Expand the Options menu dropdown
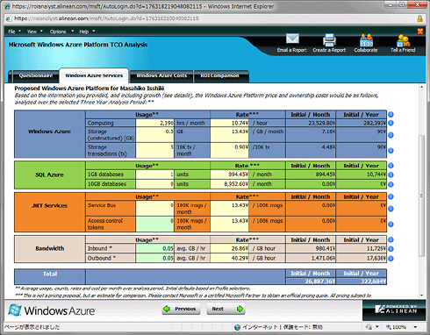The height and width of the screenshot is (335, 430). [61, 32]
